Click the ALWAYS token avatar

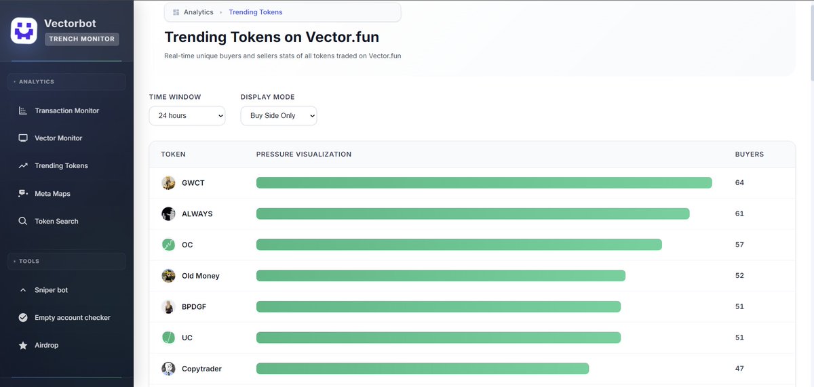pos(168,214)
